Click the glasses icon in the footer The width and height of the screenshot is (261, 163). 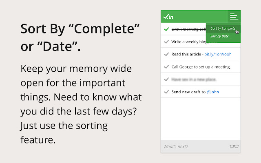click(x=234, y=146)
